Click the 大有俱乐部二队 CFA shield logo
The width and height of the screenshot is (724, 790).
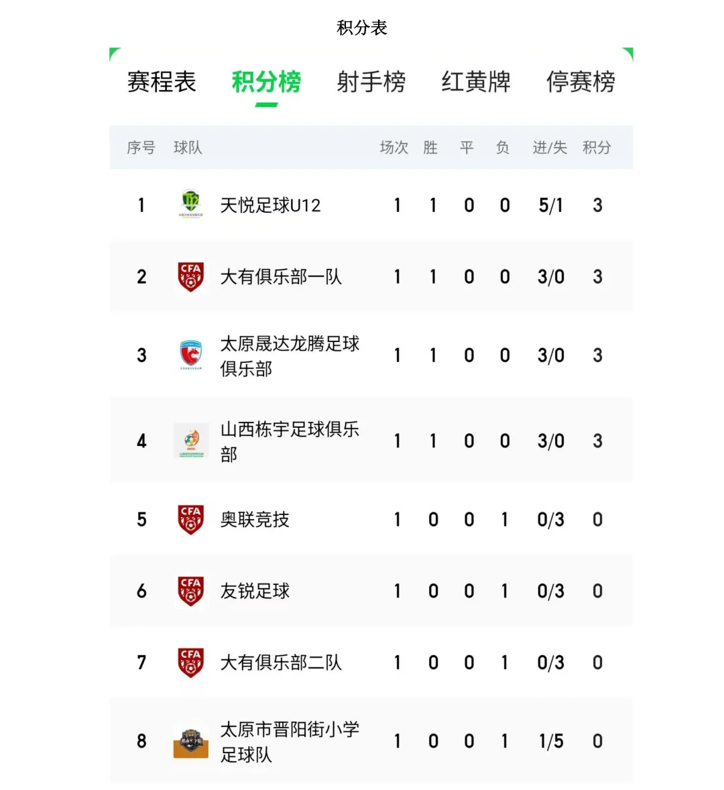(x=191, y=663)
